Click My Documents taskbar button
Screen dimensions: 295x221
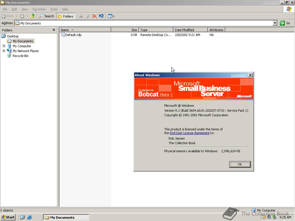click(66, 217)
